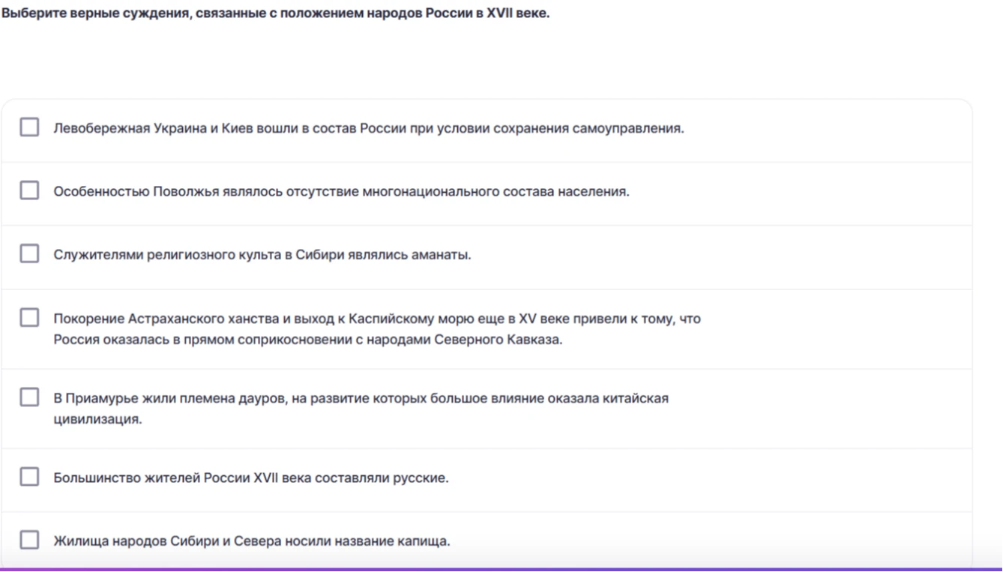Check the Левобережная Украина и Киев statement box

point(29,127)
